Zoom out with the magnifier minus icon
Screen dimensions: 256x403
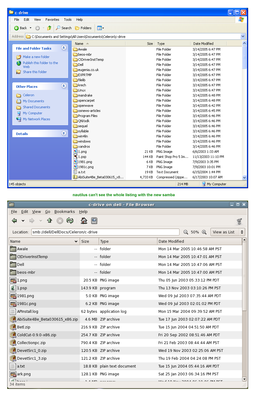[x=186, y=232]
